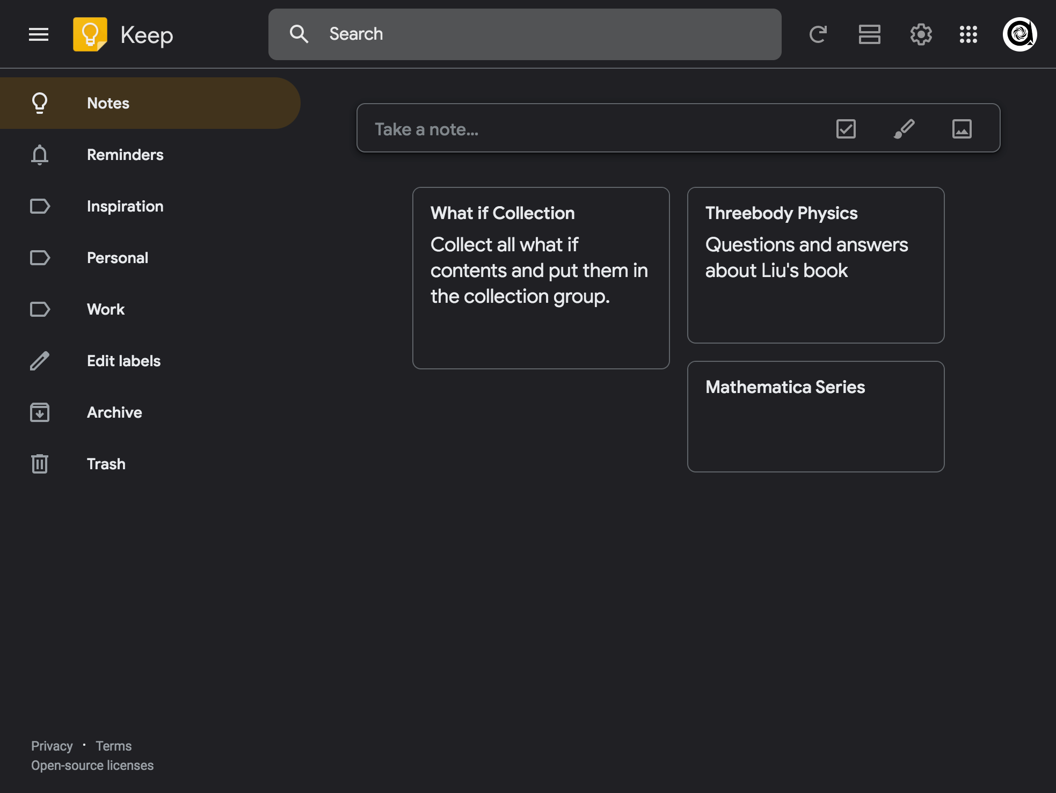This screenshot has width=1056, height=793.
Task: Select Edit labels via the pencil icon
Action: coord(123,361)
